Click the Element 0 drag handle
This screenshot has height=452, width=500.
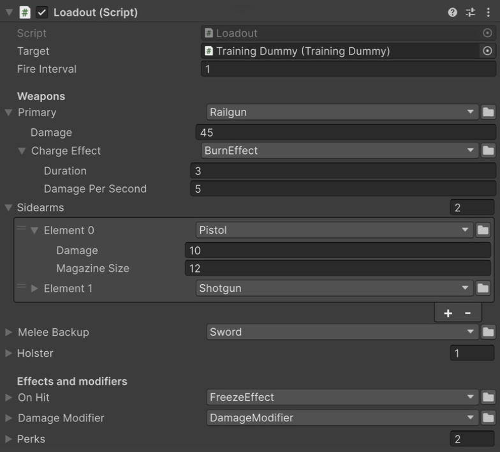[22, 228]
